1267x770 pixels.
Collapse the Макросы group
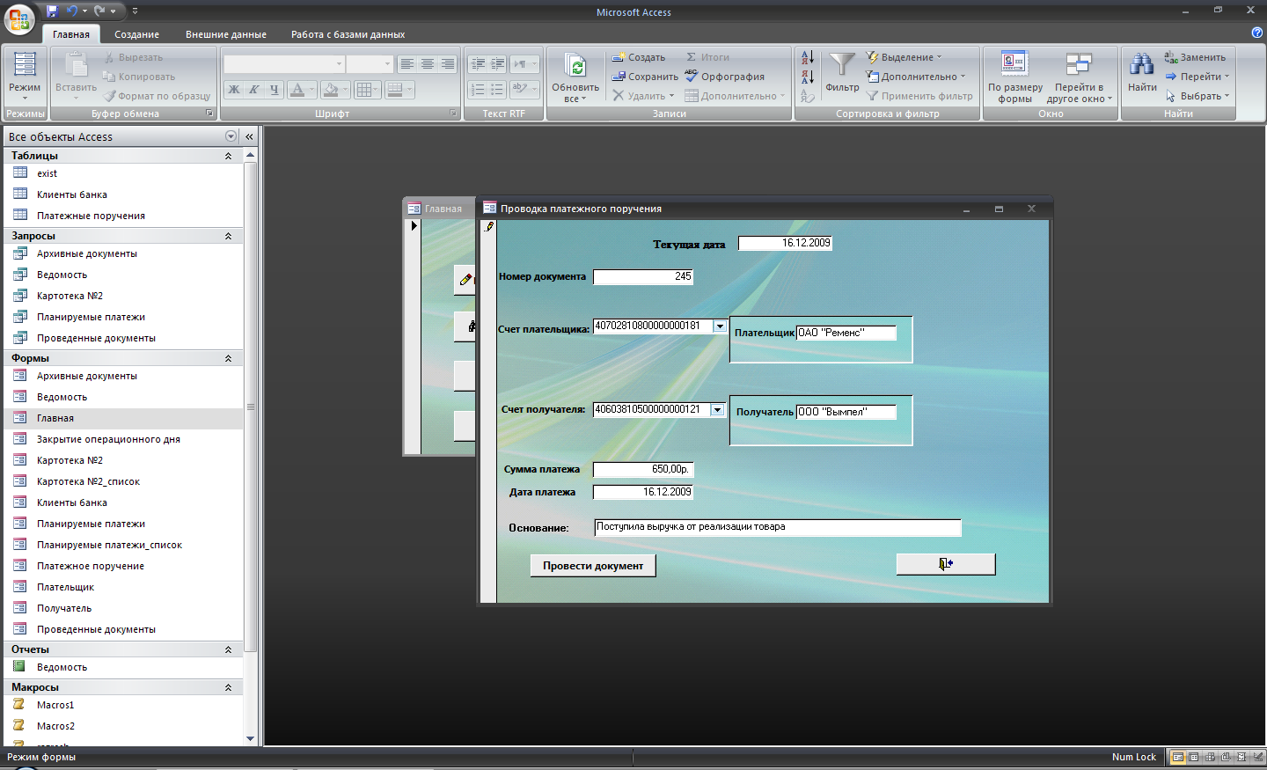pyautogui.click(x=228, y=687)
